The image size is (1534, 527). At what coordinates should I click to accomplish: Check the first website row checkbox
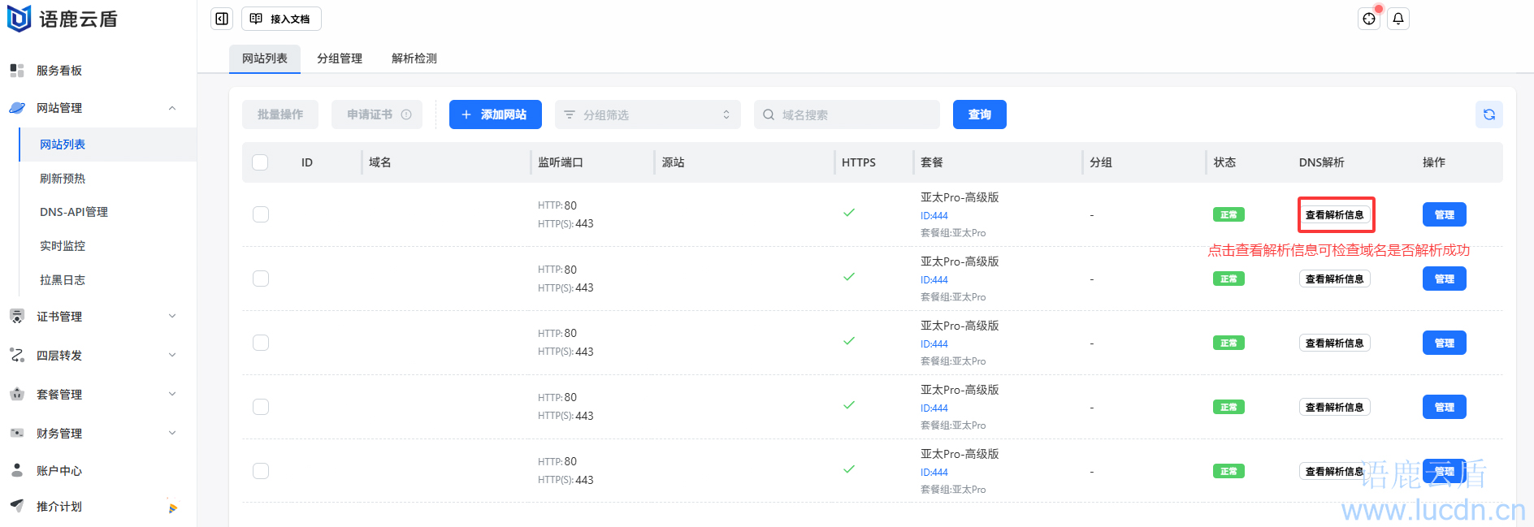tap(261, 214)
